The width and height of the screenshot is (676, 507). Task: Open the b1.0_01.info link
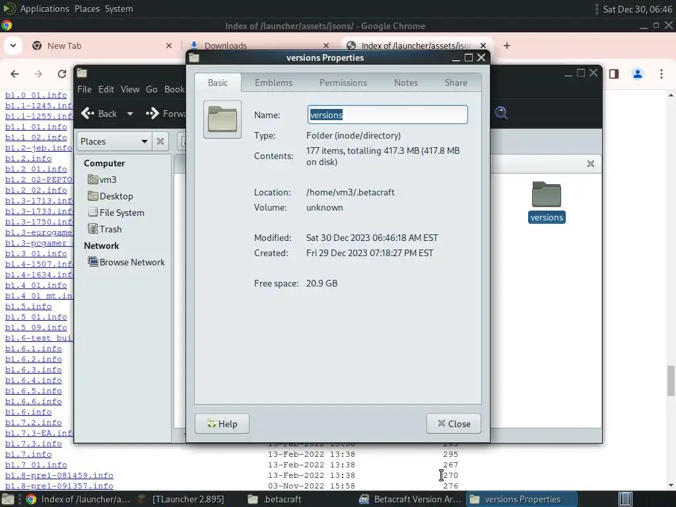[x=36, y=95]
